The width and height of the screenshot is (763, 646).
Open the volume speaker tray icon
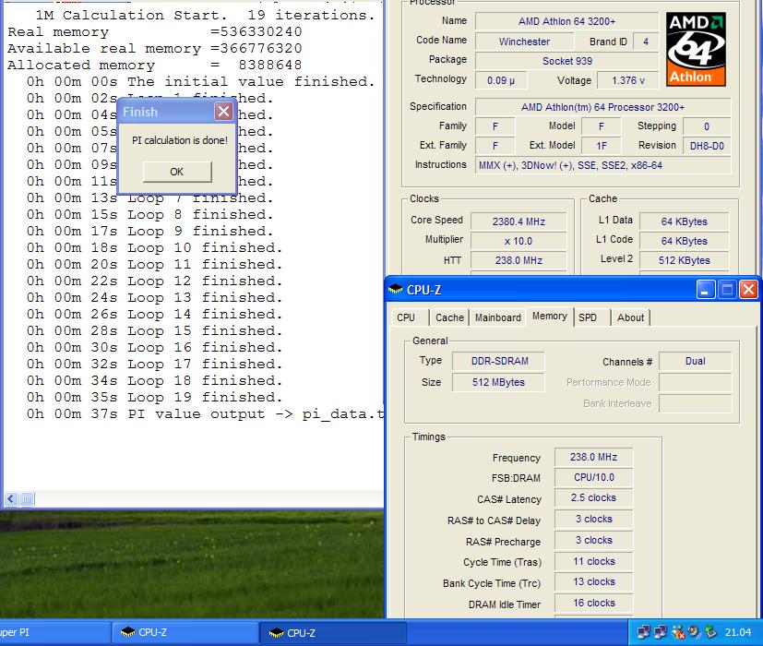pyautogui.click(x=695, y=632)
